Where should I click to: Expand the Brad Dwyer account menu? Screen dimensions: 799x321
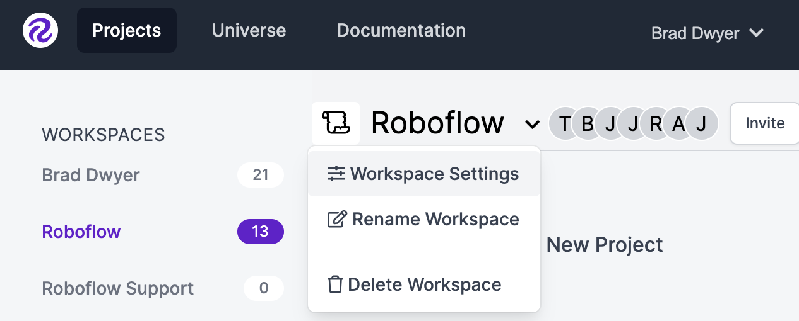pos(707,33)
